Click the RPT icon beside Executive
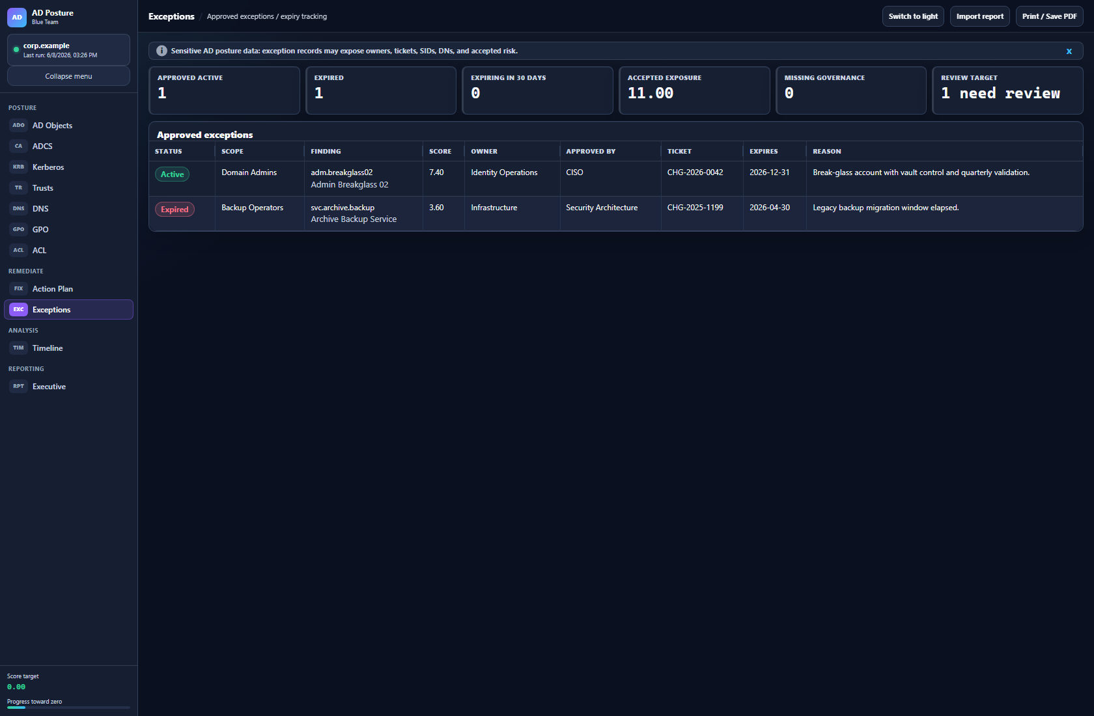 click(18, 387)
